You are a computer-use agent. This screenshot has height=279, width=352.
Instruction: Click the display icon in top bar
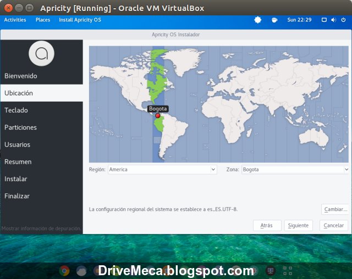coord(324,20)
